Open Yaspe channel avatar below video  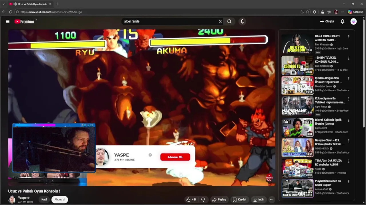coord(12,200)
